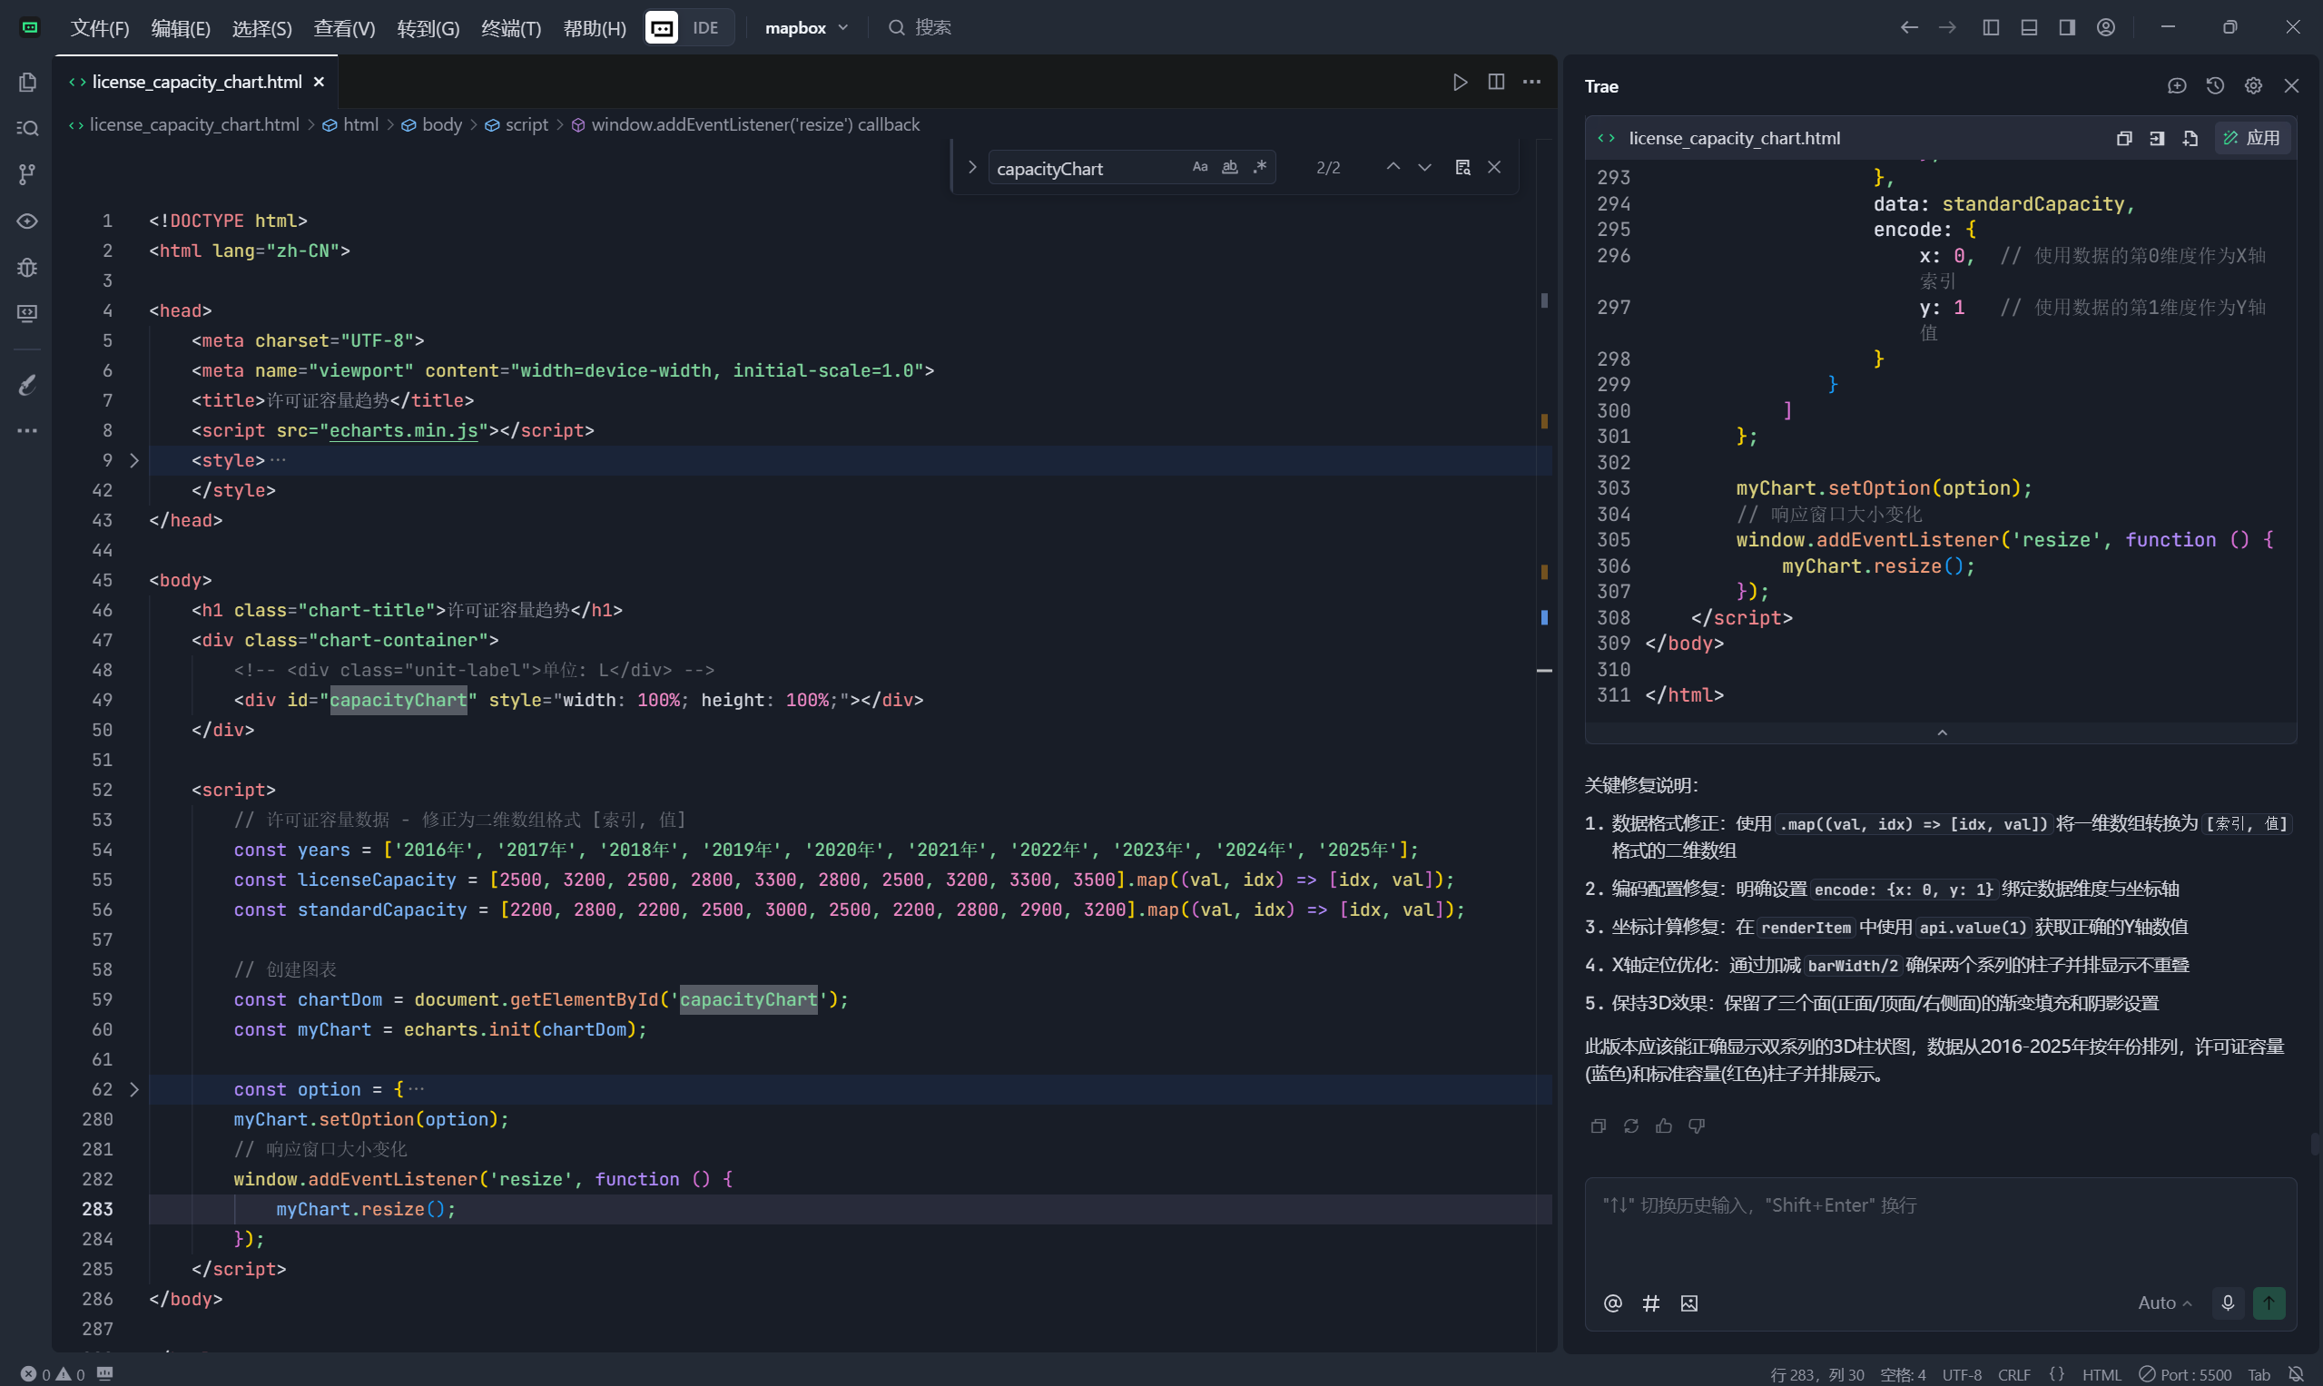Screen dimensions: 2323x1386
Task: Attach an image to chat
Action: click(x=1688, y=1302)
